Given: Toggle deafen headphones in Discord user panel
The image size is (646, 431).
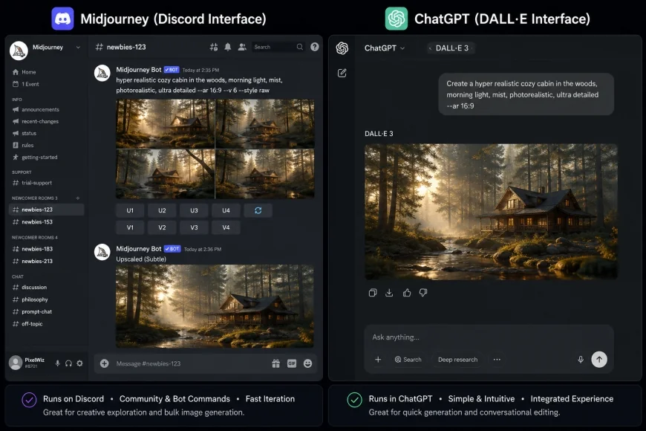Looking at the screenshot, I should 68,363.
